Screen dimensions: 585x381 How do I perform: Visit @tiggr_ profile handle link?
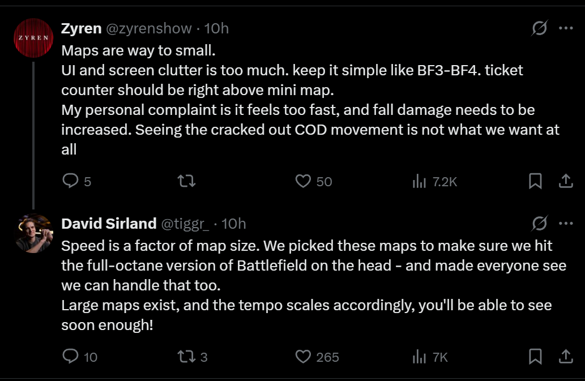tap(185, 224)
